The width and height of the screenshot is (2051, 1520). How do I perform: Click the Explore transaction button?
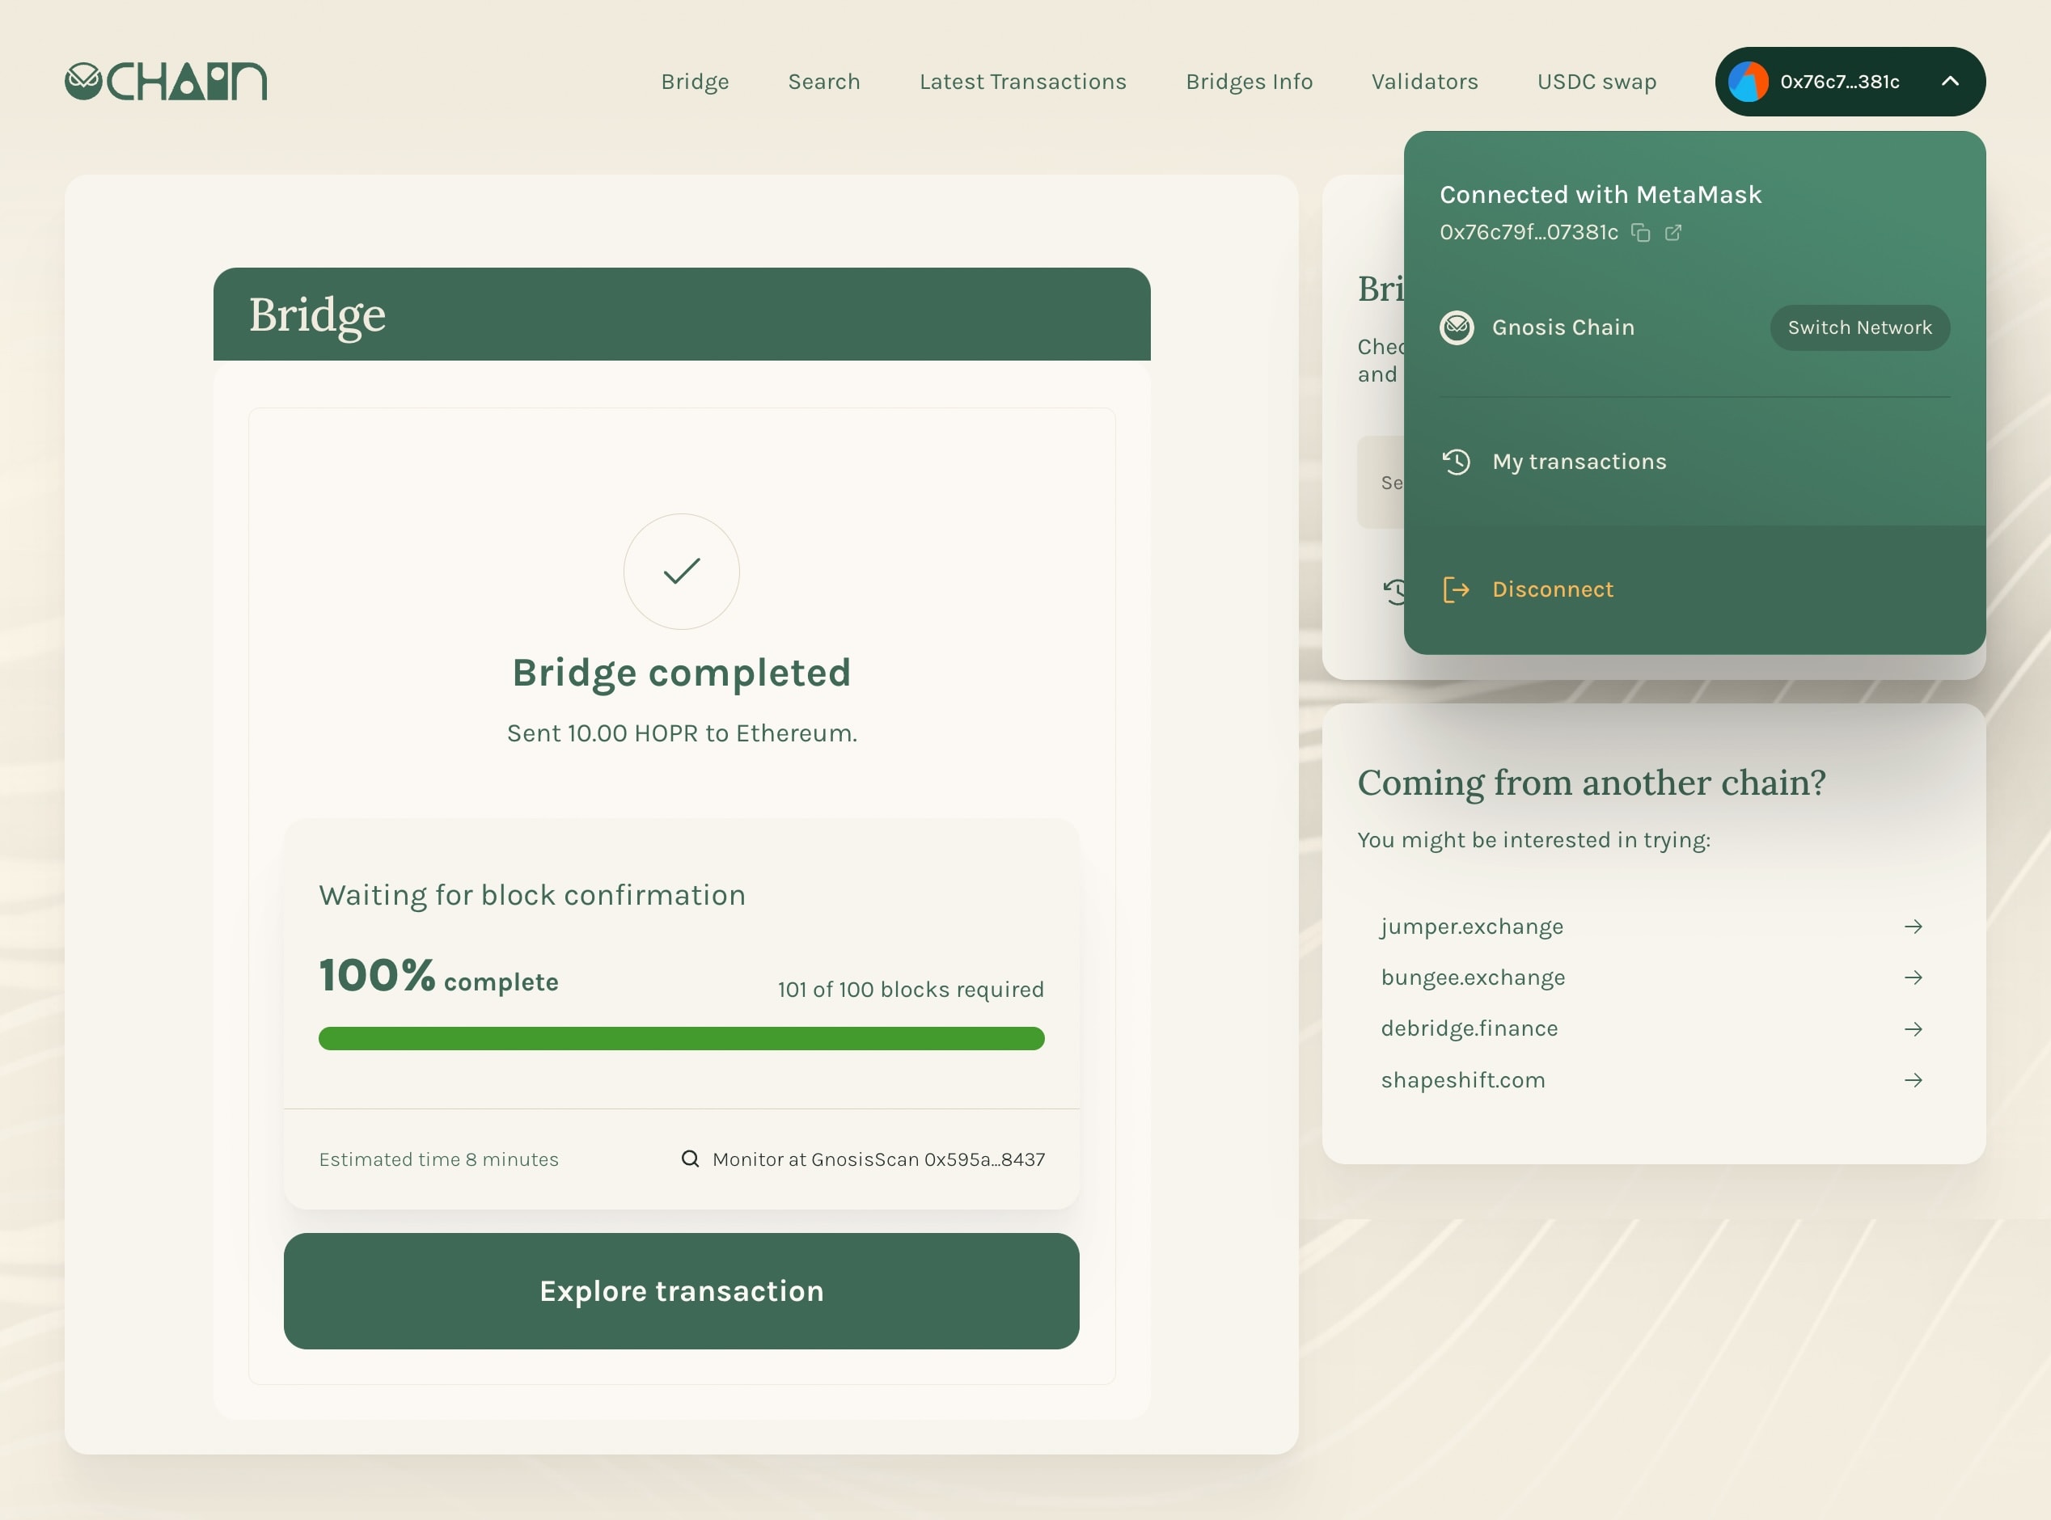click(x=682, y=1291)
